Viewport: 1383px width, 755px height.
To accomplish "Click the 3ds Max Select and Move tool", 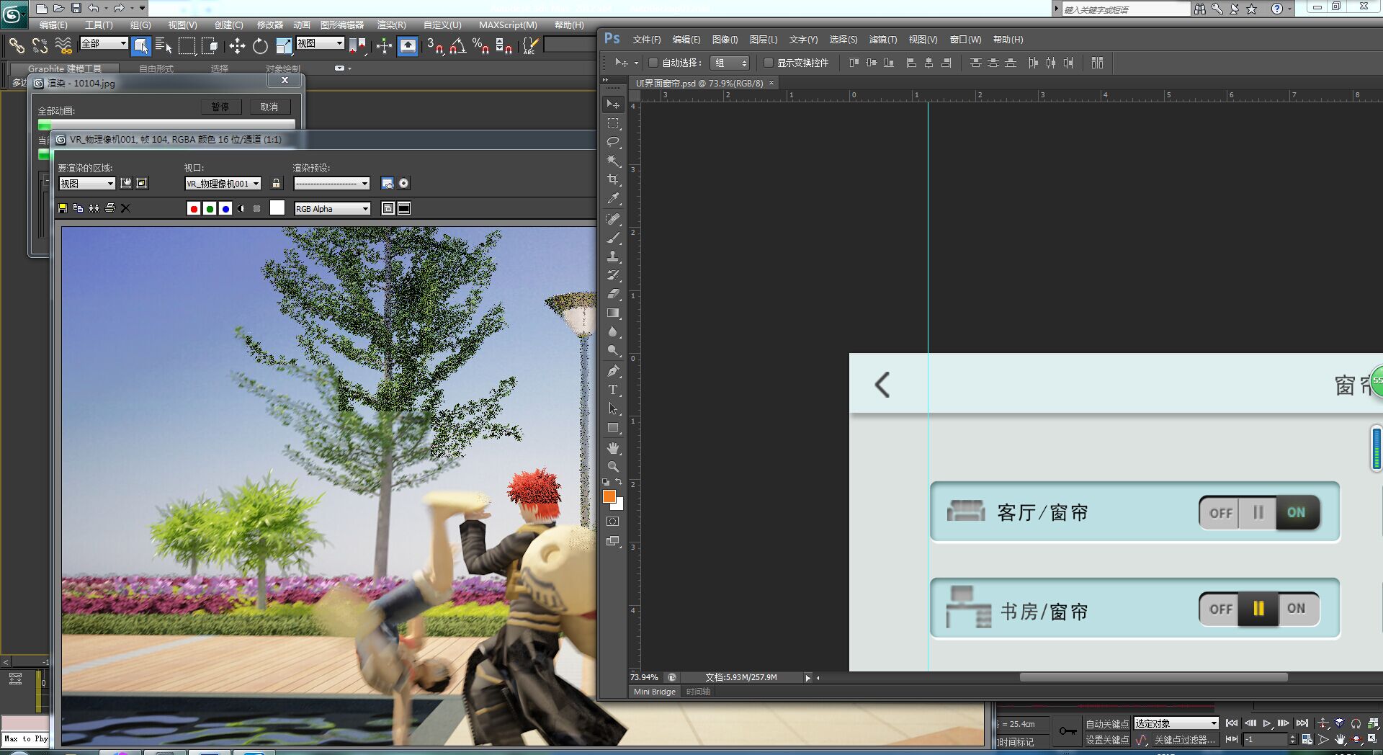I will coord(237,46).
